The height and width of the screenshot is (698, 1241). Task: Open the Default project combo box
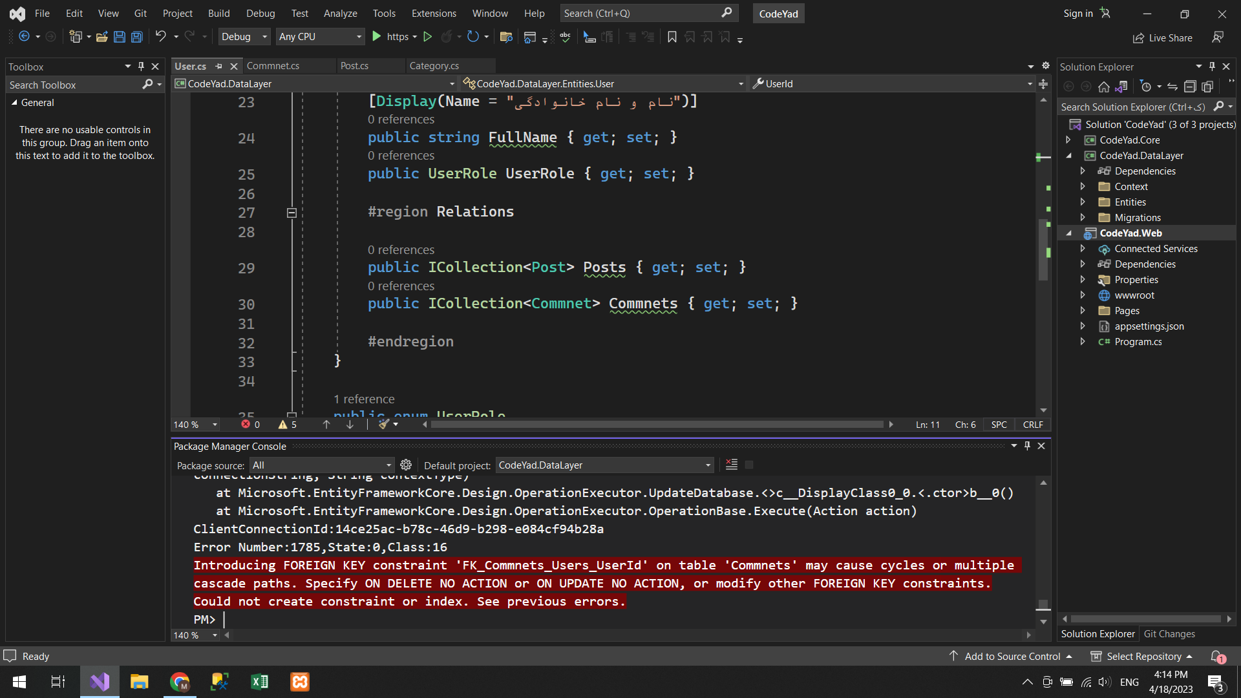604,465
